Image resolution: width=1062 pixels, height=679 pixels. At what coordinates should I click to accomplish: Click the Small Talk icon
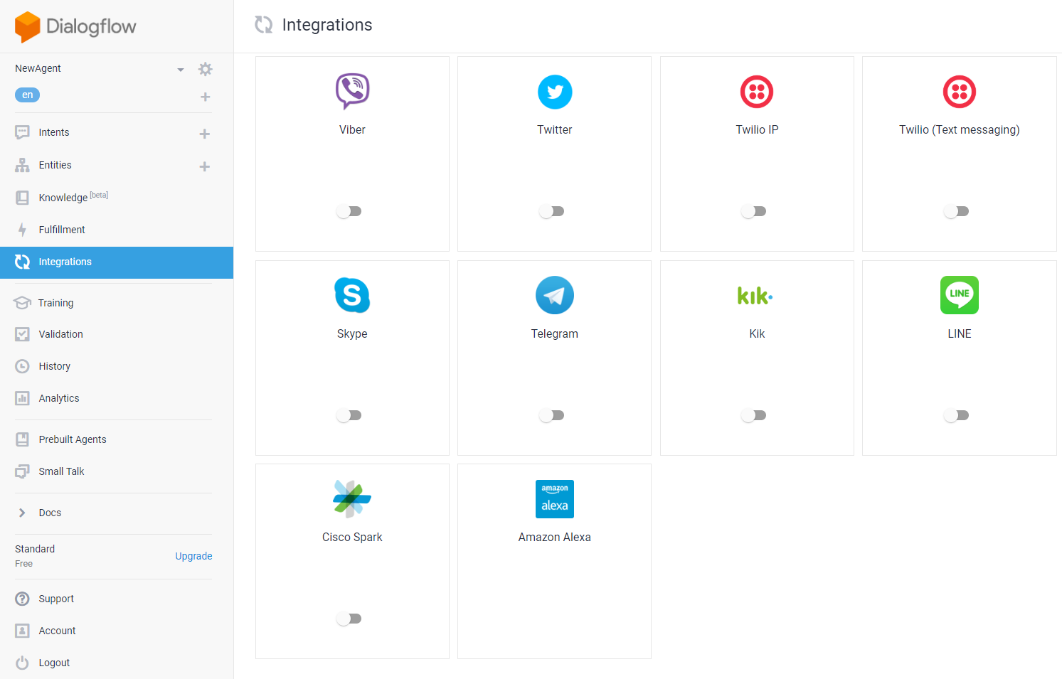click(x=23, y=471)
